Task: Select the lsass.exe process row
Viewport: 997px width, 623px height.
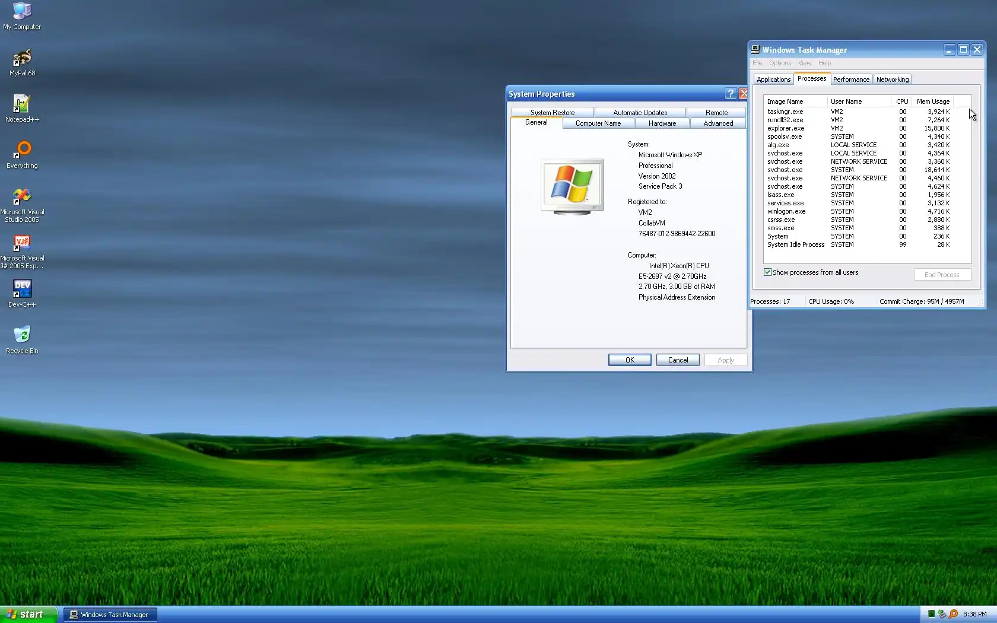Action: click(859, 195)
